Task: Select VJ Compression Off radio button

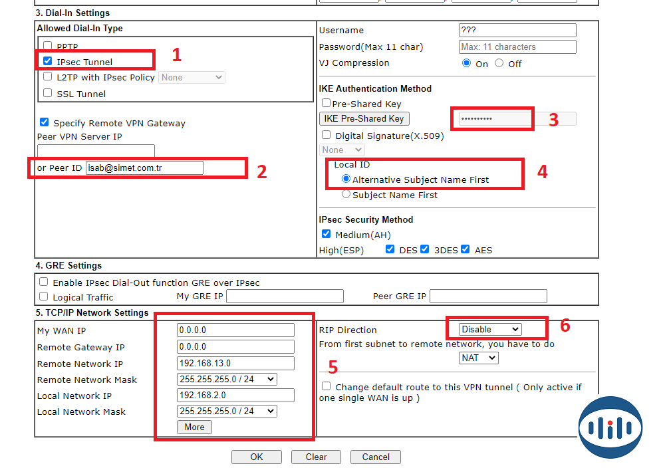Action: [x=501, y=64]
